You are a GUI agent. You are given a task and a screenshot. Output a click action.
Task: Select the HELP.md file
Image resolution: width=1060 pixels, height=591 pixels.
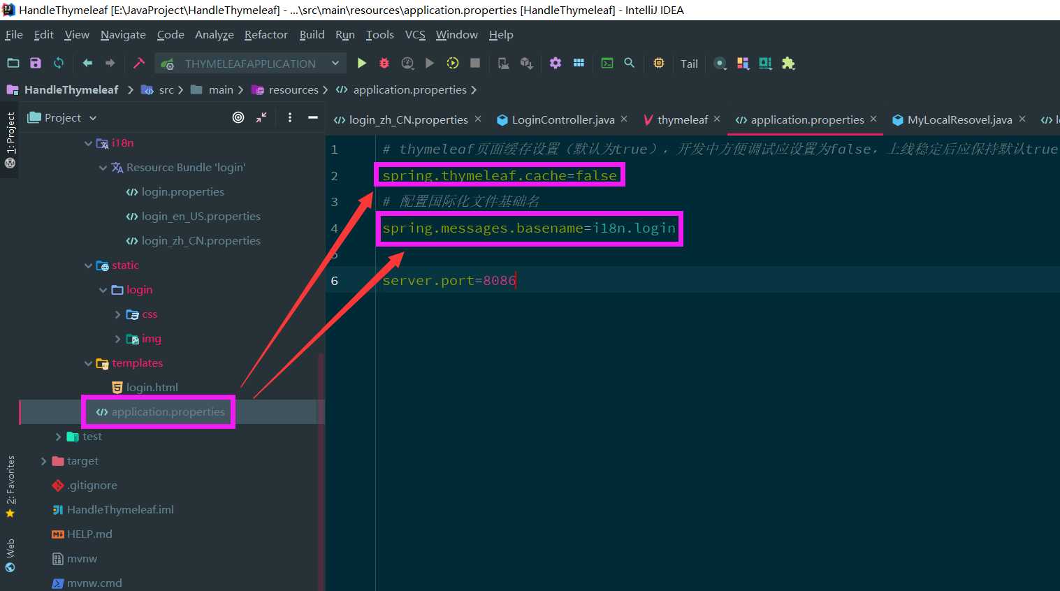click(89, 534)
